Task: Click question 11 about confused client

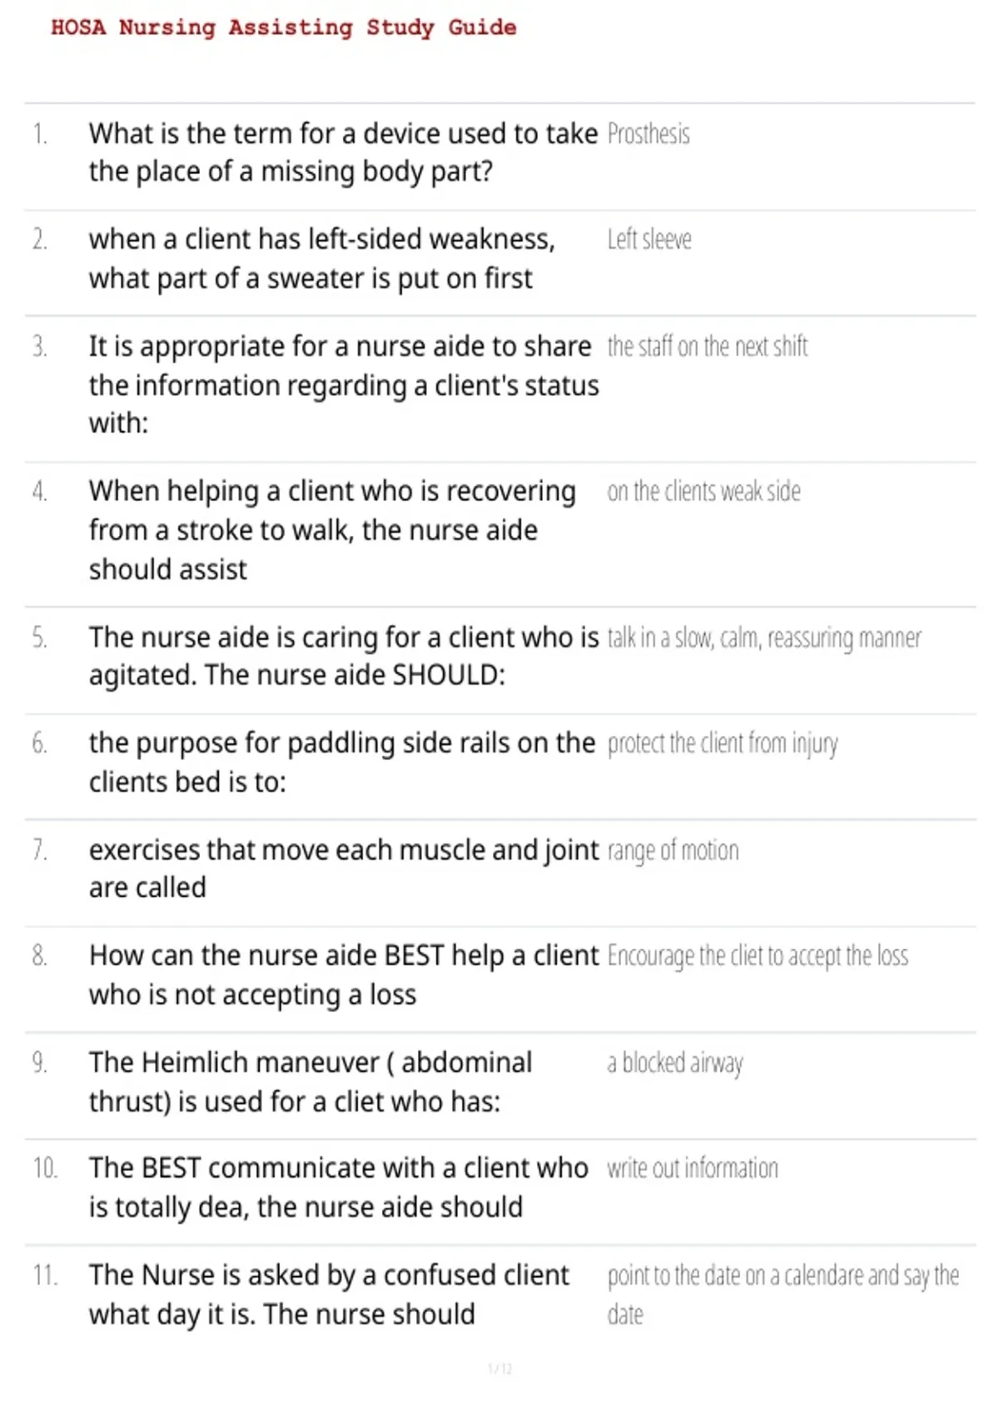Action: click(329, 1294)
